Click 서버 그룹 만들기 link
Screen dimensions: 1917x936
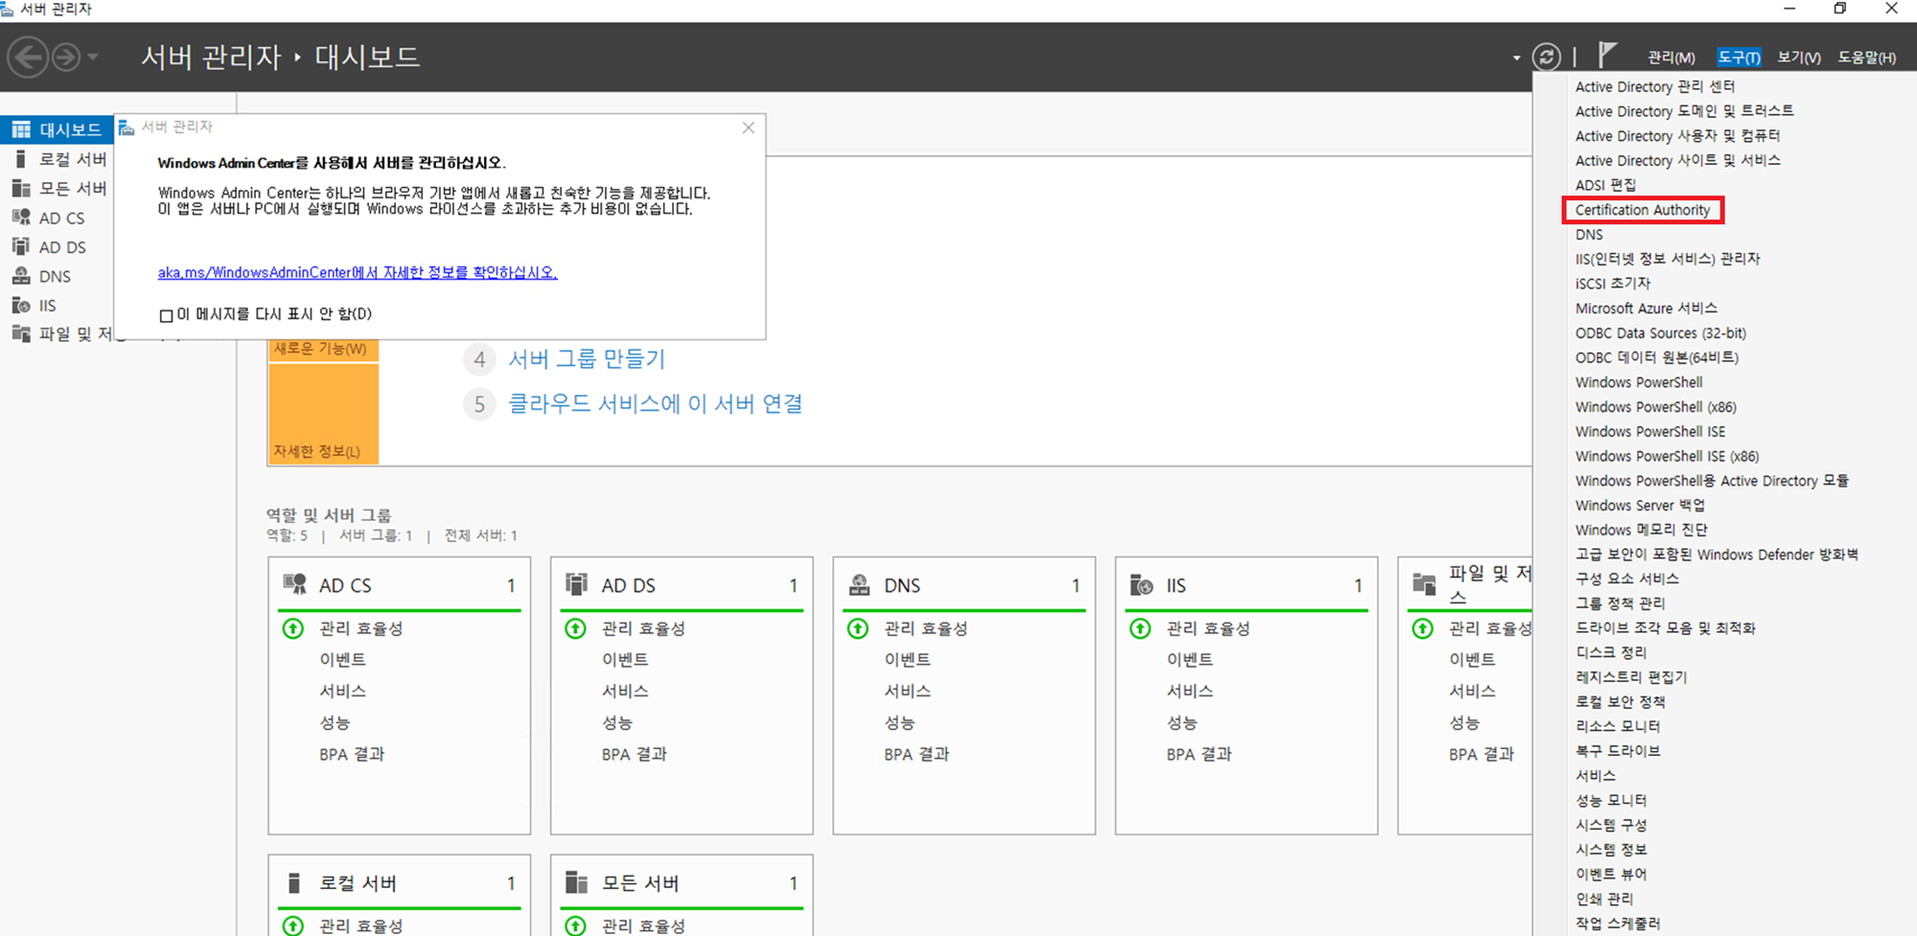pos(587,359)
